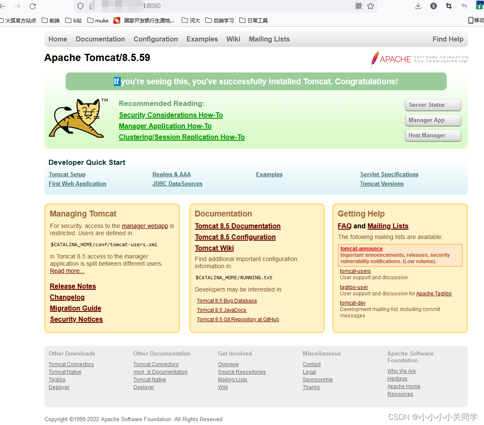Click the Apache Software Foundation feather logo
This screenshot has height=425, width=484.
point(419,59)
